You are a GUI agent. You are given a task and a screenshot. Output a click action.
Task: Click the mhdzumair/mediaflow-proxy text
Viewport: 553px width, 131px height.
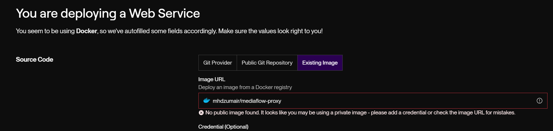[247, 101]
